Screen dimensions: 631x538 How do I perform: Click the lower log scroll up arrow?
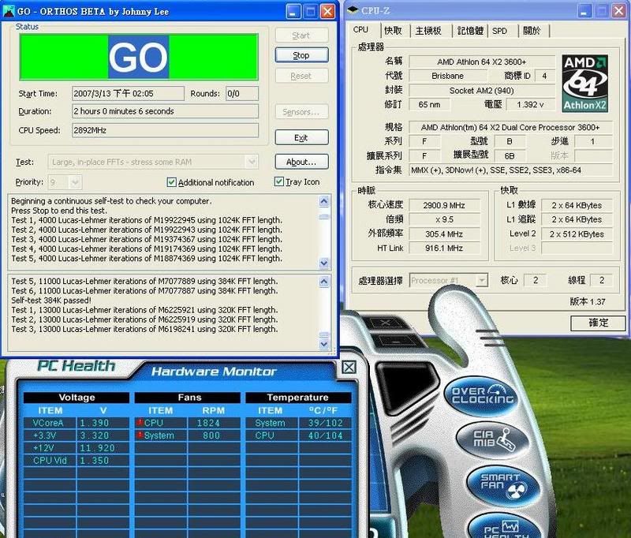pos(324,282)
